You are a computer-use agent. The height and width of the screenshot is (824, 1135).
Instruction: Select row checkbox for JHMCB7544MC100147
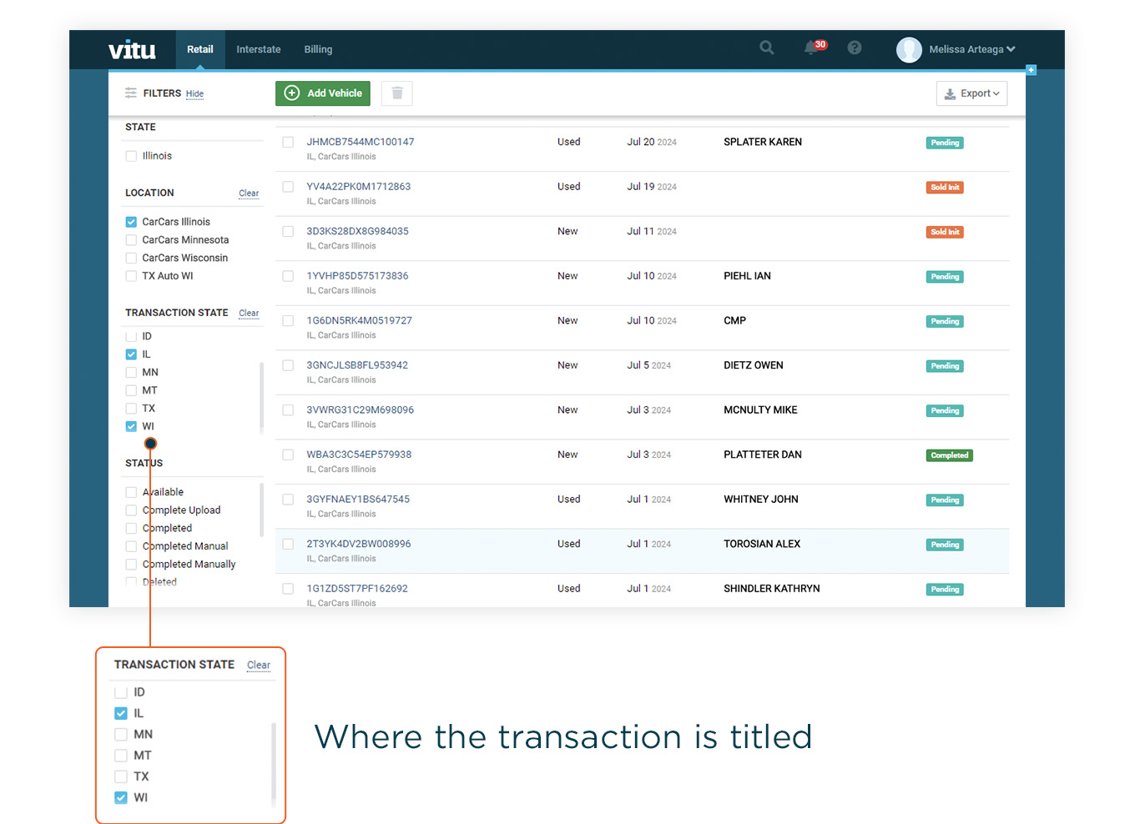pos(288,143)
